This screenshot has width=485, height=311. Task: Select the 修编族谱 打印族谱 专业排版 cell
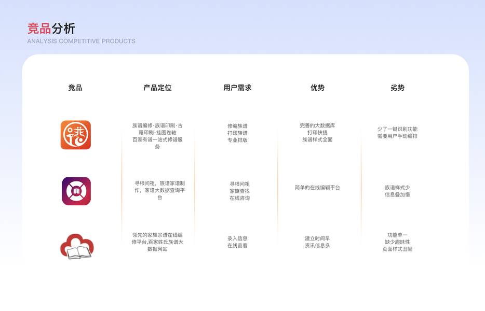coord(237,133)
